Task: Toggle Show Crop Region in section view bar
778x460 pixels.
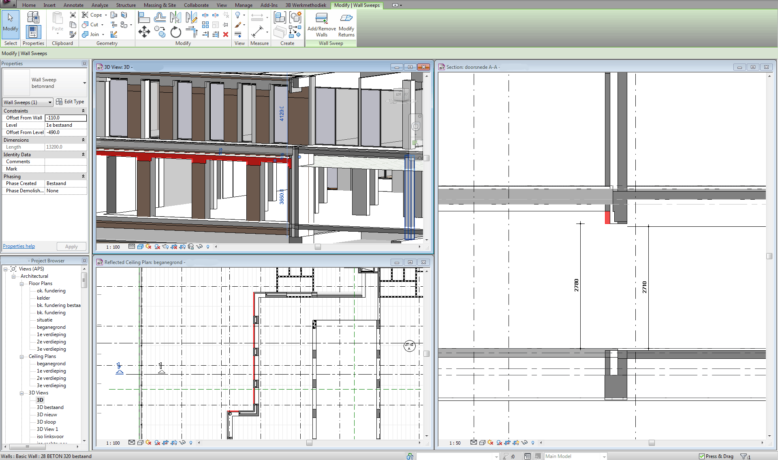Action: point(516,443)
